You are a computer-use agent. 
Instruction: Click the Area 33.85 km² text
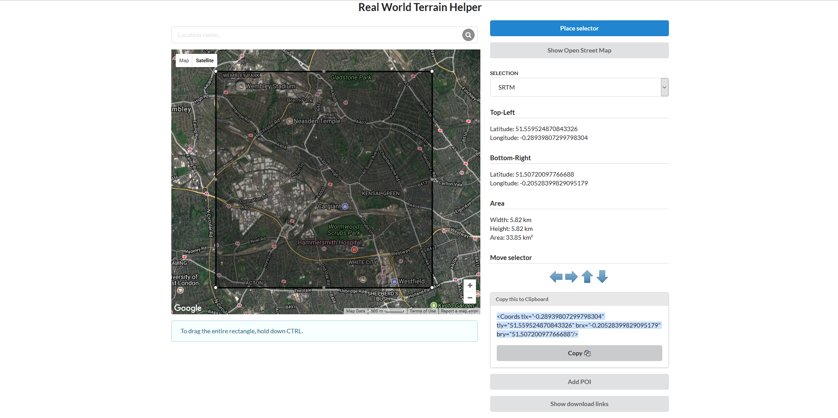[x=511, y=237]
